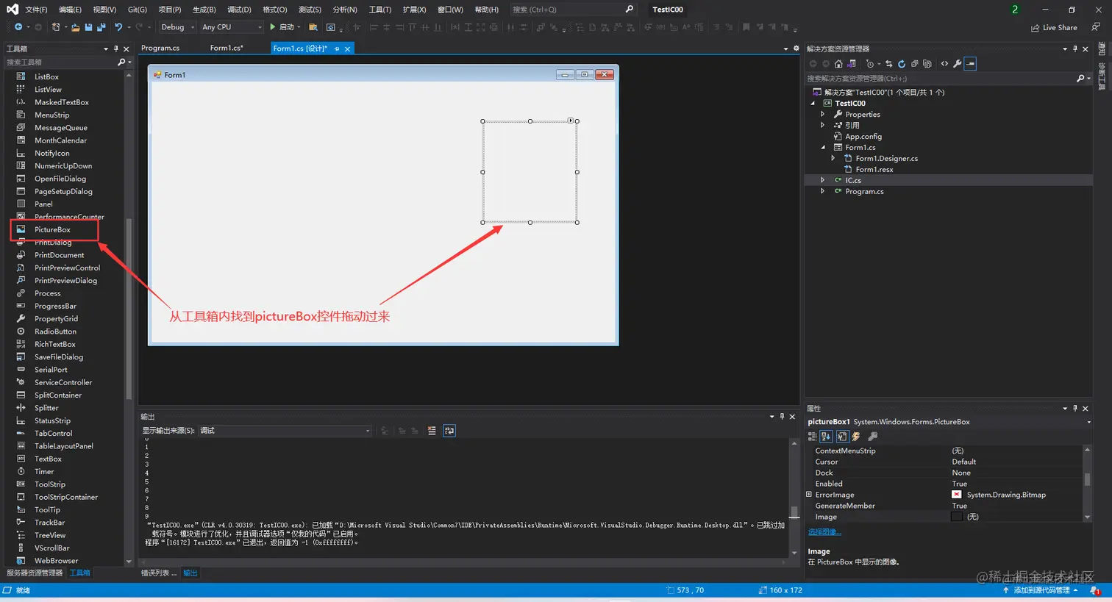The height and width of the screenshot is (602, 1112).
Task: Toggle Categorized view in Properties panel
Action: point(813,437)
